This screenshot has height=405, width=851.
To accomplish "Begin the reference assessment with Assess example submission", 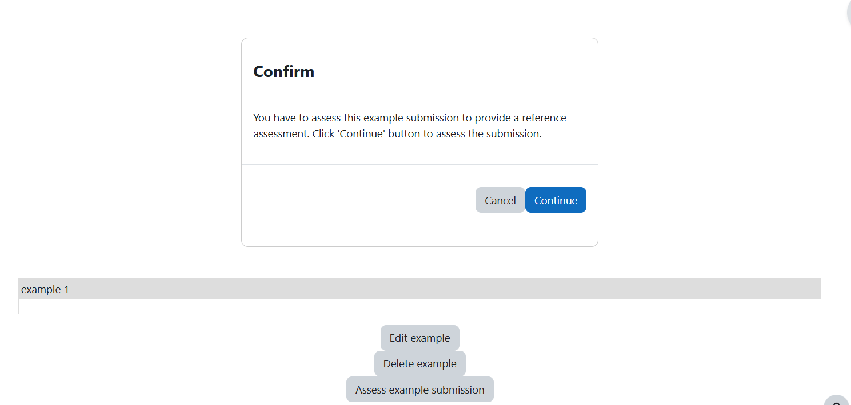I will (x=419, y=390).
